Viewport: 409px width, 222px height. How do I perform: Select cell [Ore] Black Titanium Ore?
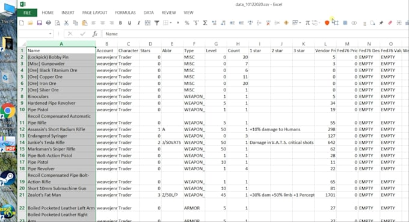61,70
